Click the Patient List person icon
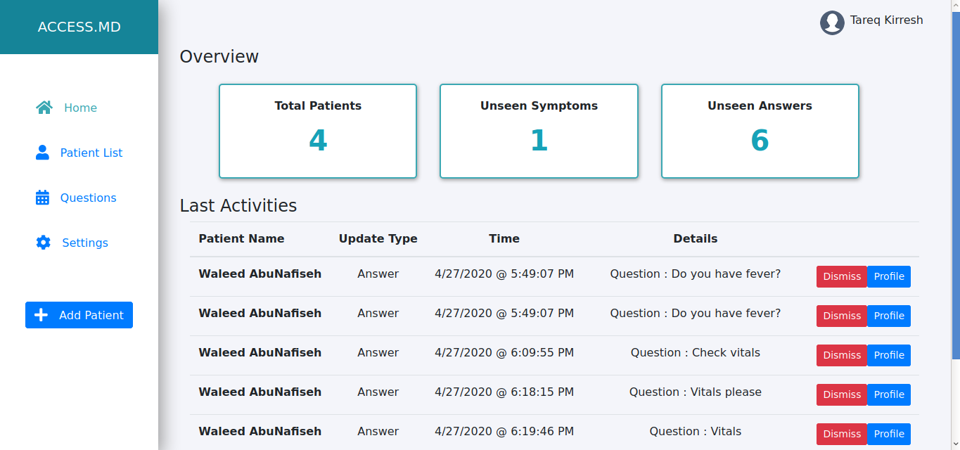Viewport: 960px width, 450px height. point(42,153)
